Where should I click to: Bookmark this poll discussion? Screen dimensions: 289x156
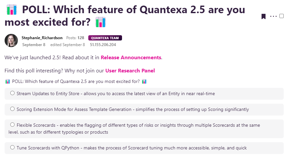(x=264, y=16)
